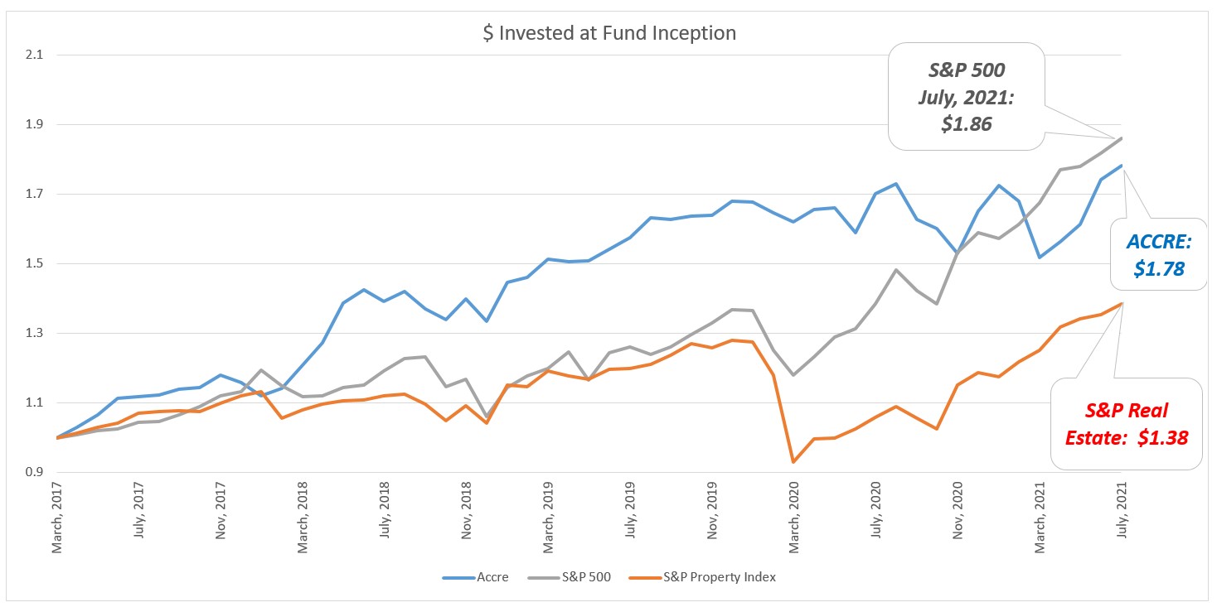Click the chart title '$ Invested at Fund Inception'
The height and width of the screenshot is (607, 1217).
click(x=608, y=34)
